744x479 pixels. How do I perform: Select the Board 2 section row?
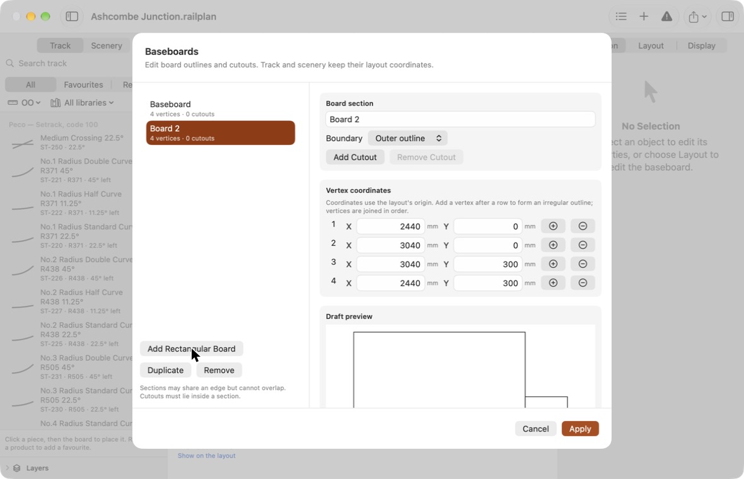tap(221, 133)
